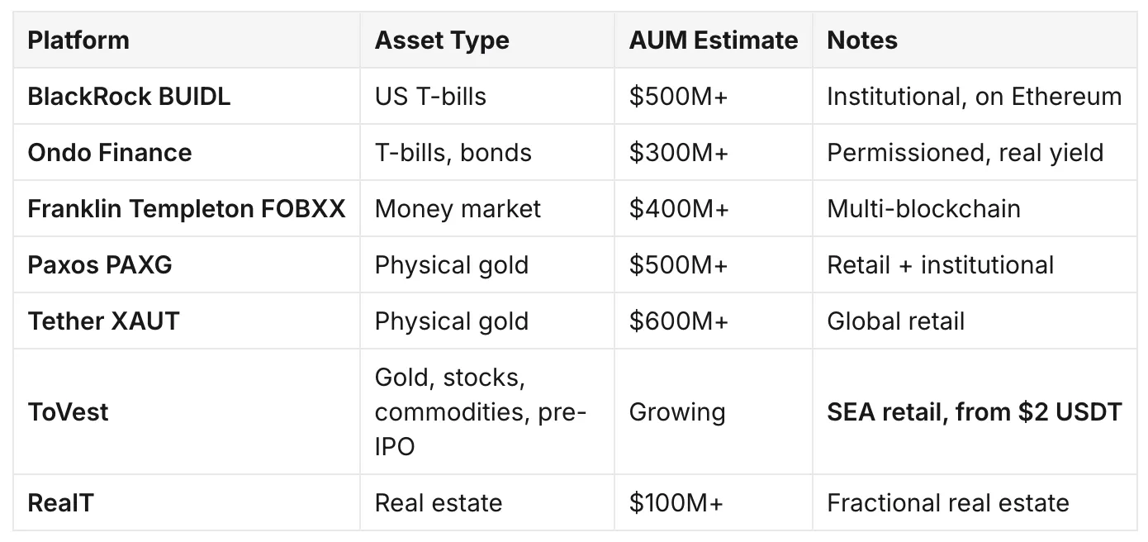Viewport: 1148px width, 542px height.
Task: Click the $300M+ AUM value
Action: click(x=679, y=152)
